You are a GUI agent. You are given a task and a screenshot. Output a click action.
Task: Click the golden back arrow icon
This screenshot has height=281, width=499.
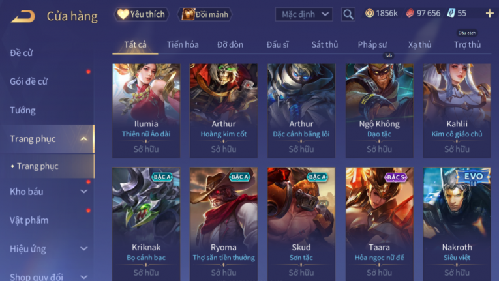coord(23,16)
